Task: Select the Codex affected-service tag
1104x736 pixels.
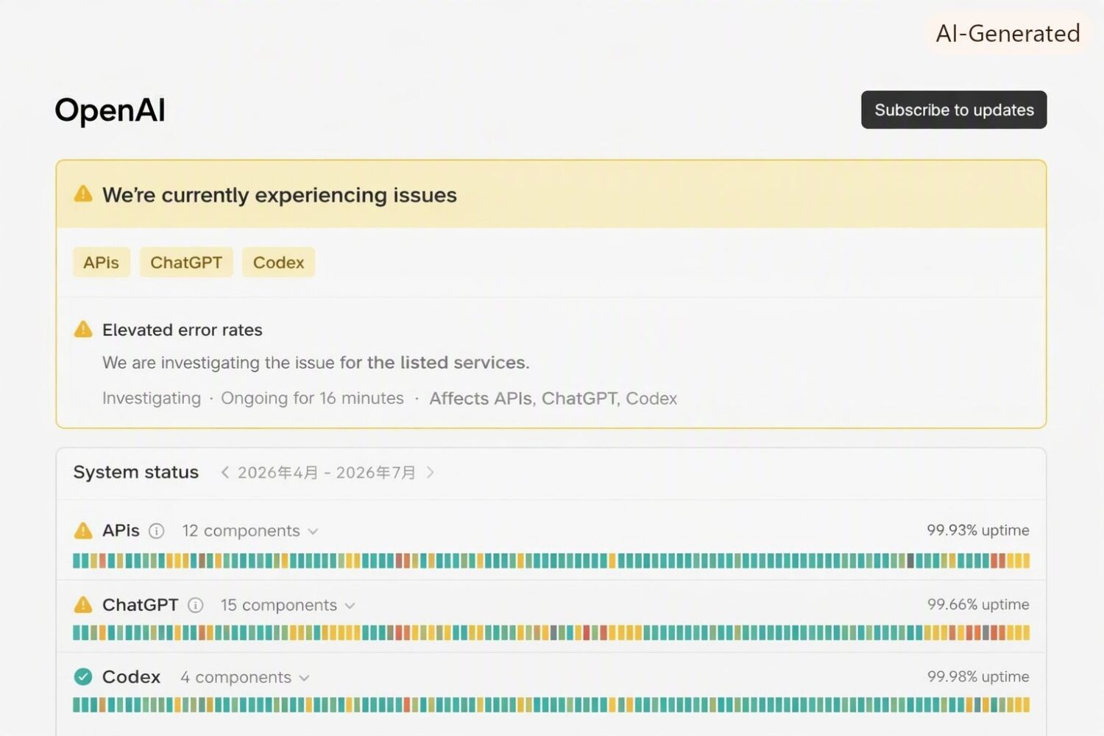Action: [x=278, y=263]
